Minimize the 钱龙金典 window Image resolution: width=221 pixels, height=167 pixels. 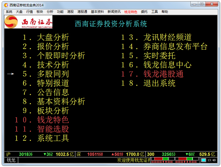click(194, 4)
